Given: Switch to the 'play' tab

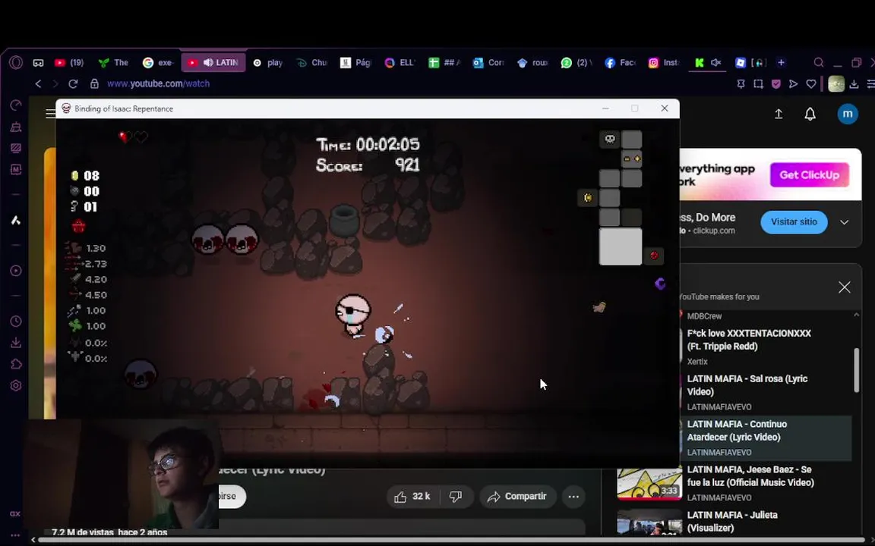Looking at the screenshot, I should tap(268, 62).
